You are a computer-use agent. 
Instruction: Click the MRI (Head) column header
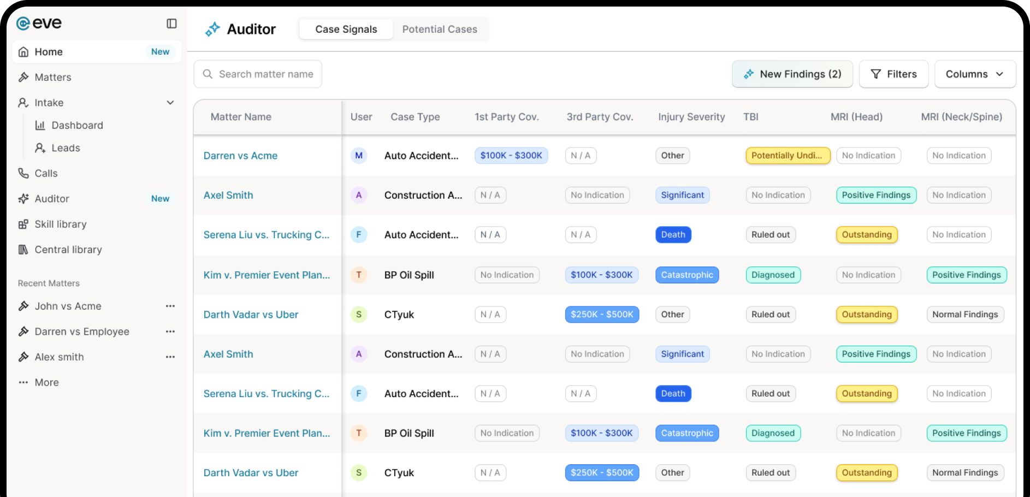(856, 117)
